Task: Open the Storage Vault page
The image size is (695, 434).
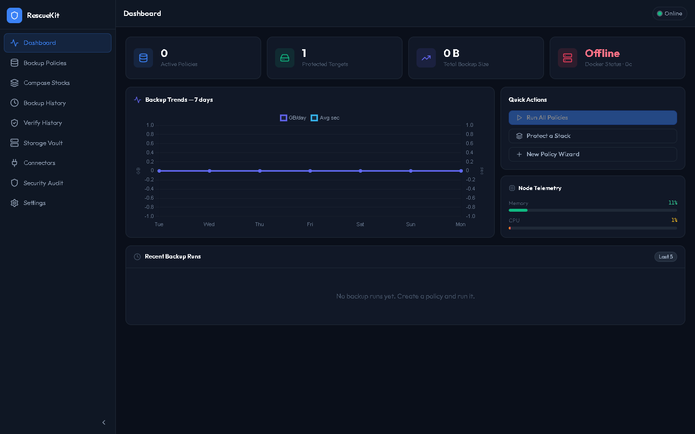Action: pos(57,143)
